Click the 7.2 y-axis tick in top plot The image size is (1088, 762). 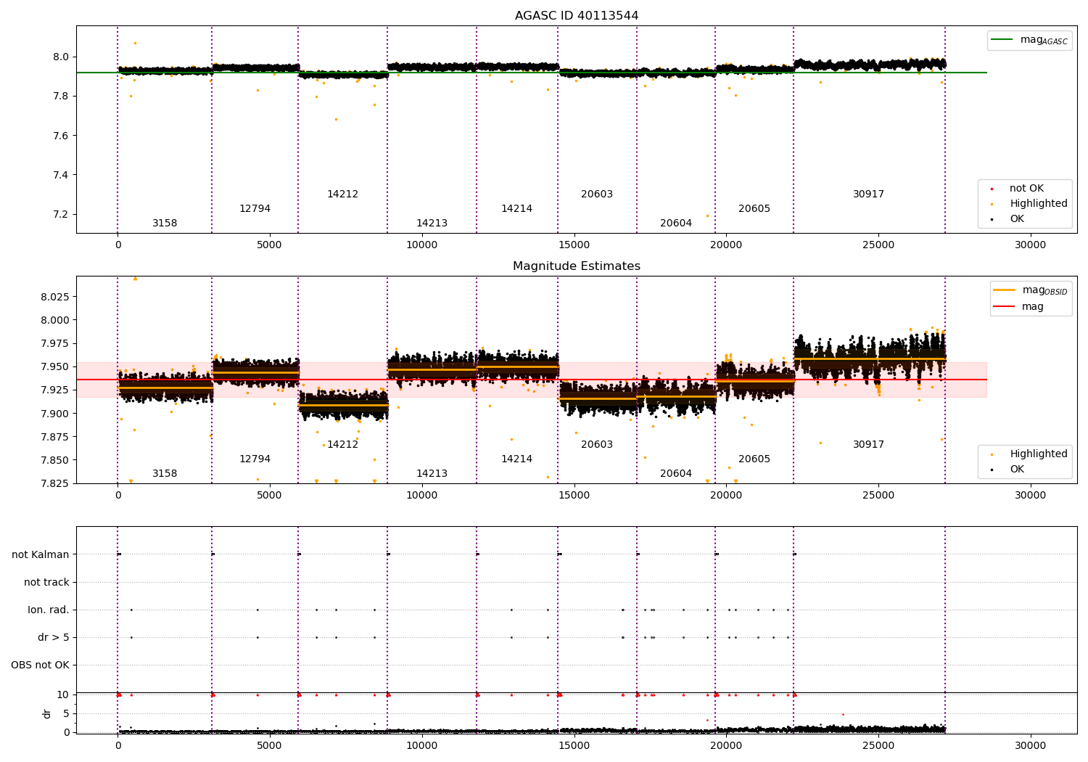pos(61,215)
